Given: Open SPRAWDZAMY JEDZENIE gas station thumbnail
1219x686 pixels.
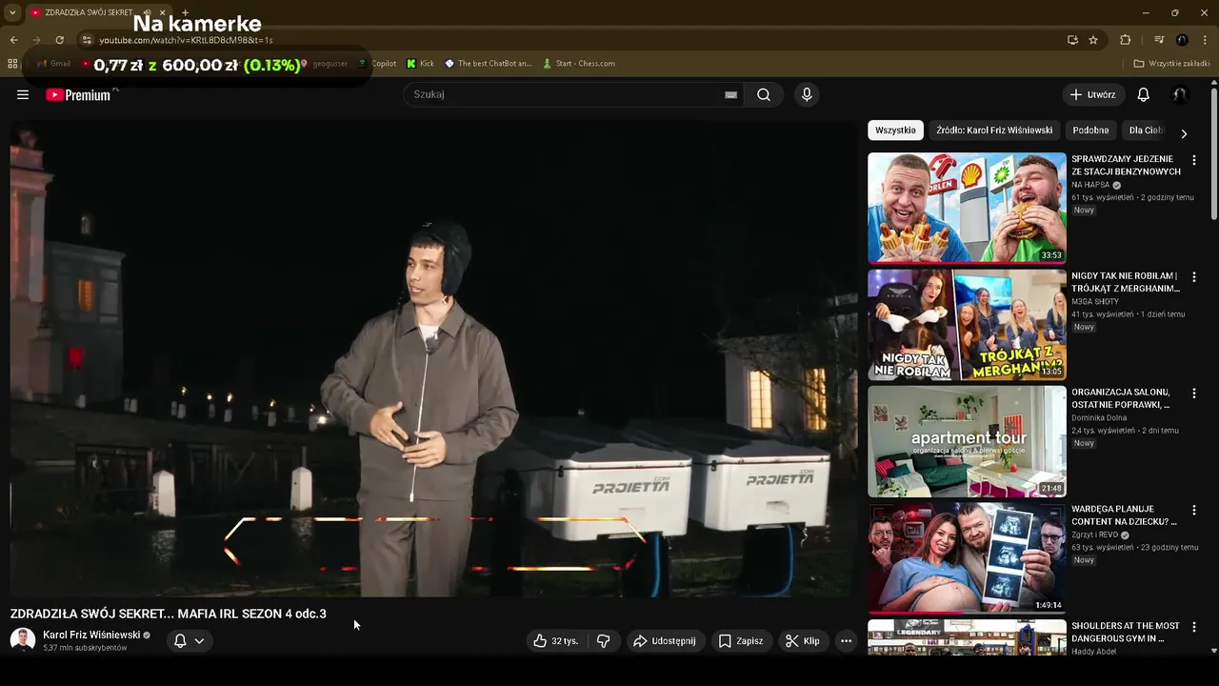Looking at the screenshot, I should coord(967,208).
